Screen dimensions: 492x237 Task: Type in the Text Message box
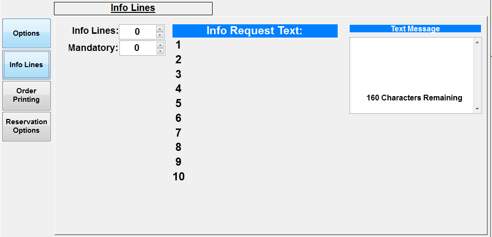[x=412, y=67]
